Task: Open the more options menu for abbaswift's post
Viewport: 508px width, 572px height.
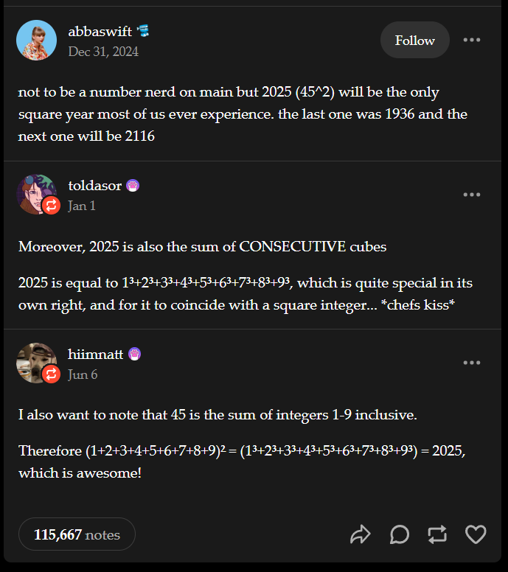Action: [x=472, y=40]
